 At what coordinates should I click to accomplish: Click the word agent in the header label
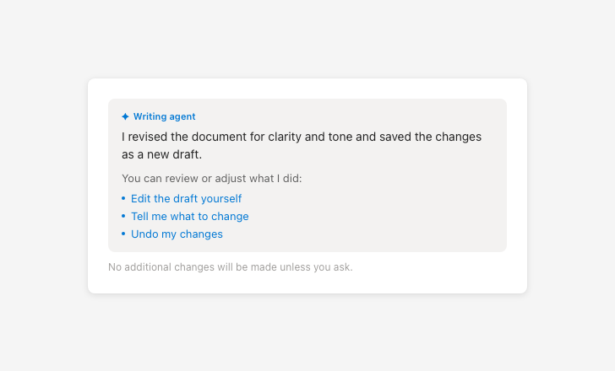tap(182, 117)
